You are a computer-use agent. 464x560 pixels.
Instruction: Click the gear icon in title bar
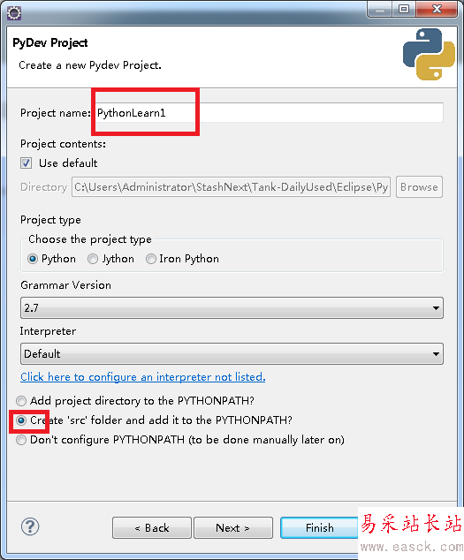pyautogui.click(x=14, y=13)
